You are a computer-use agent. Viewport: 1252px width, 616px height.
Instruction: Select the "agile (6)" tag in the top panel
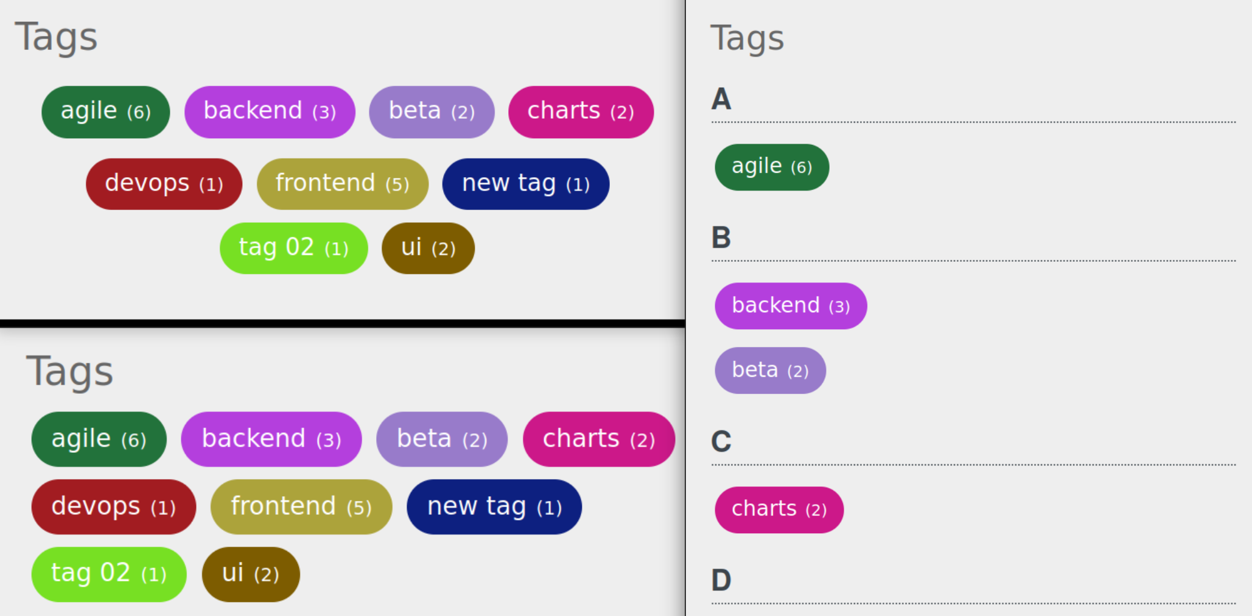(104, 111)
